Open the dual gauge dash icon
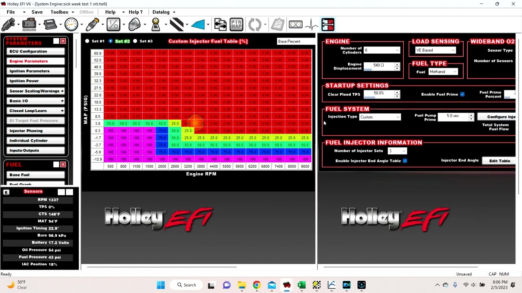 point(296,24)
